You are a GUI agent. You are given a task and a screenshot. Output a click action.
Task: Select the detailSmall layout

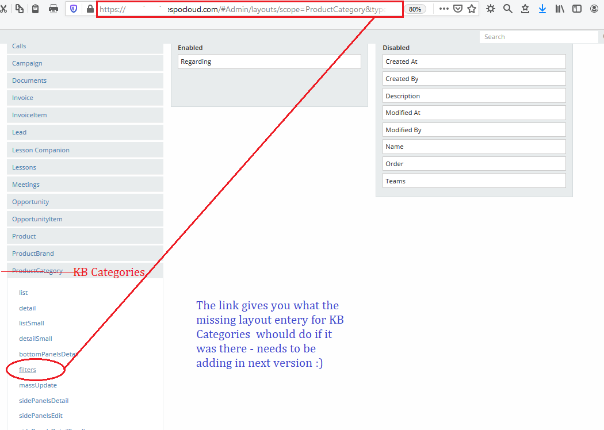[36, 339]
